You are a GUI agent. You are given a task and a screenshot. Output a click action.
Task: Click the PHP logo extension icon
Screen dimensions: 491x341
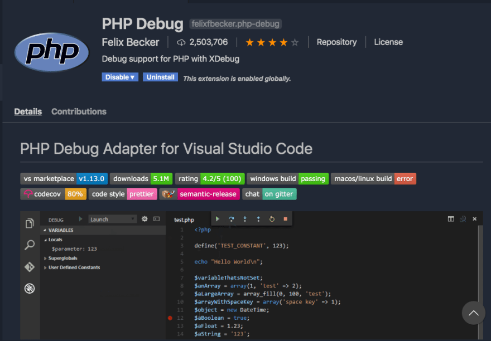coord(52,52)
